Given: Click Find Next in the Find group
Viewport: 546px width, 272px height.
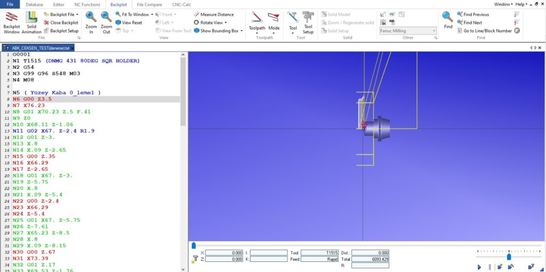Looking at the screenshot, I should 472,23.
